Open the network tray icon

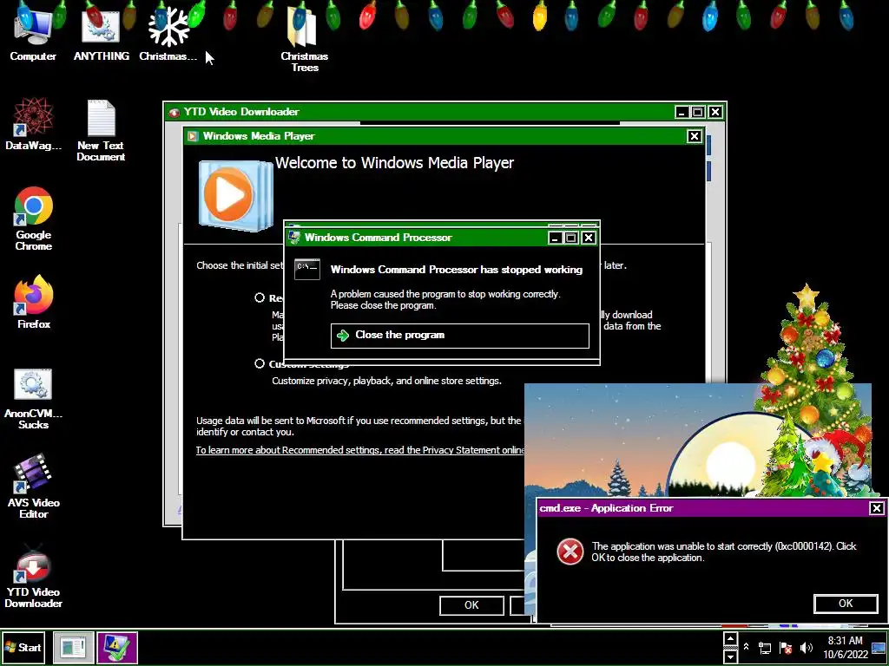point(765,648)
